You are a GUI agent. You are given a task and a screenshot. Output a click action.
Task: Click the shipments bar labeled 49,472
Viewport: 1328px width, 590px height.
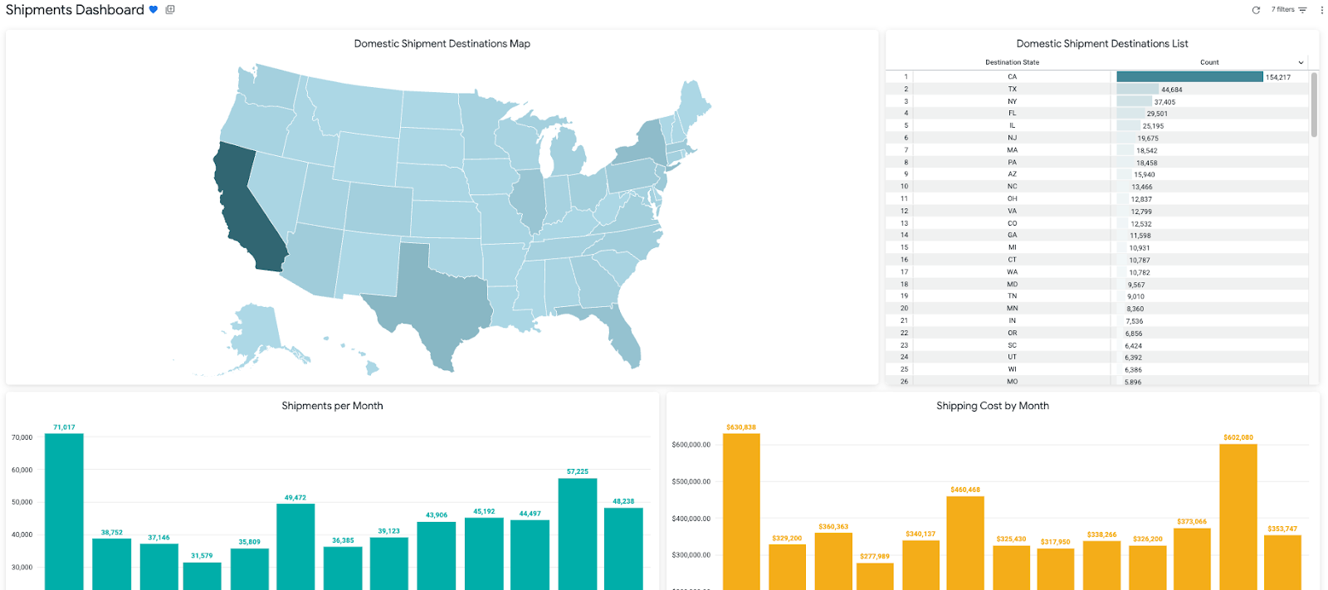click(x=295, y=547)
